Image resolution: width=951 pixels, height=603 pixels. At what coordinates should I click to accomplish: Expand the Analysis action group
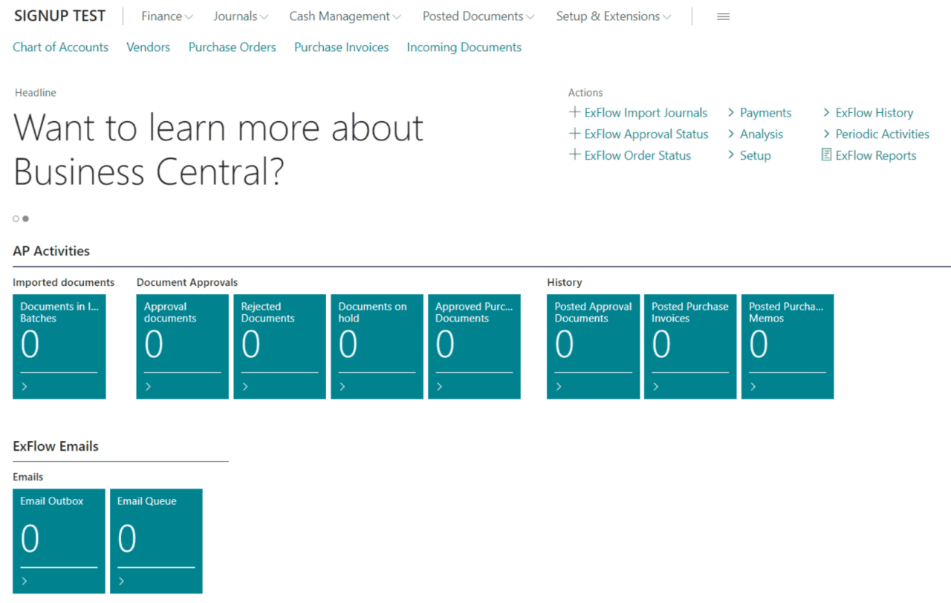click(x=756, y=134)
